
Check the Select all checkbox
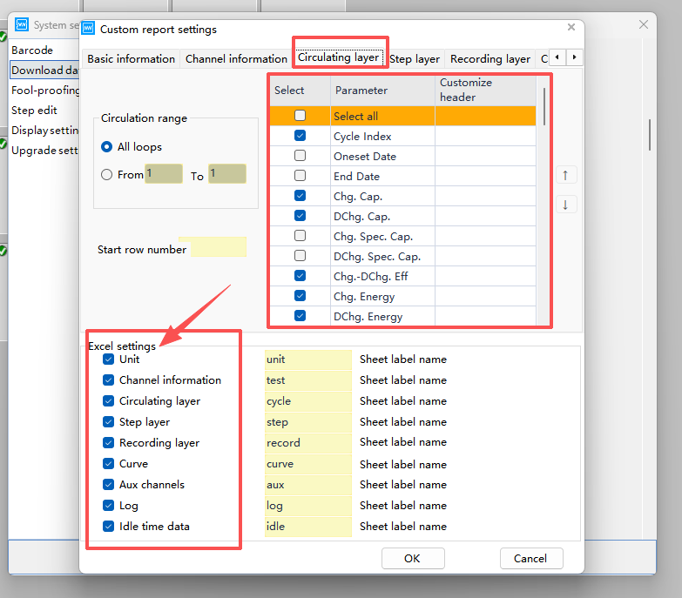click(x=300, y=116)
